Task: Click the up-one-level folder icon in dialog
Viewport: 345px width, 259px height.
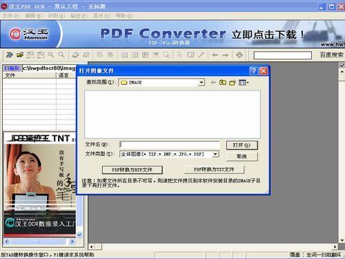Action: 223,82
